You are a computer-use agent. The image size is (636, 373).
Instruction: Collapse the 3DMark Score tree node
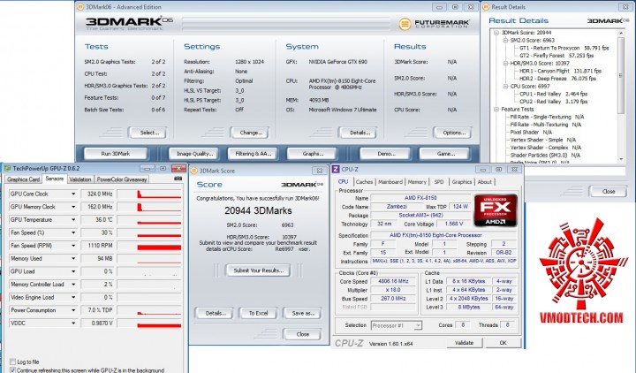(496, 33)
